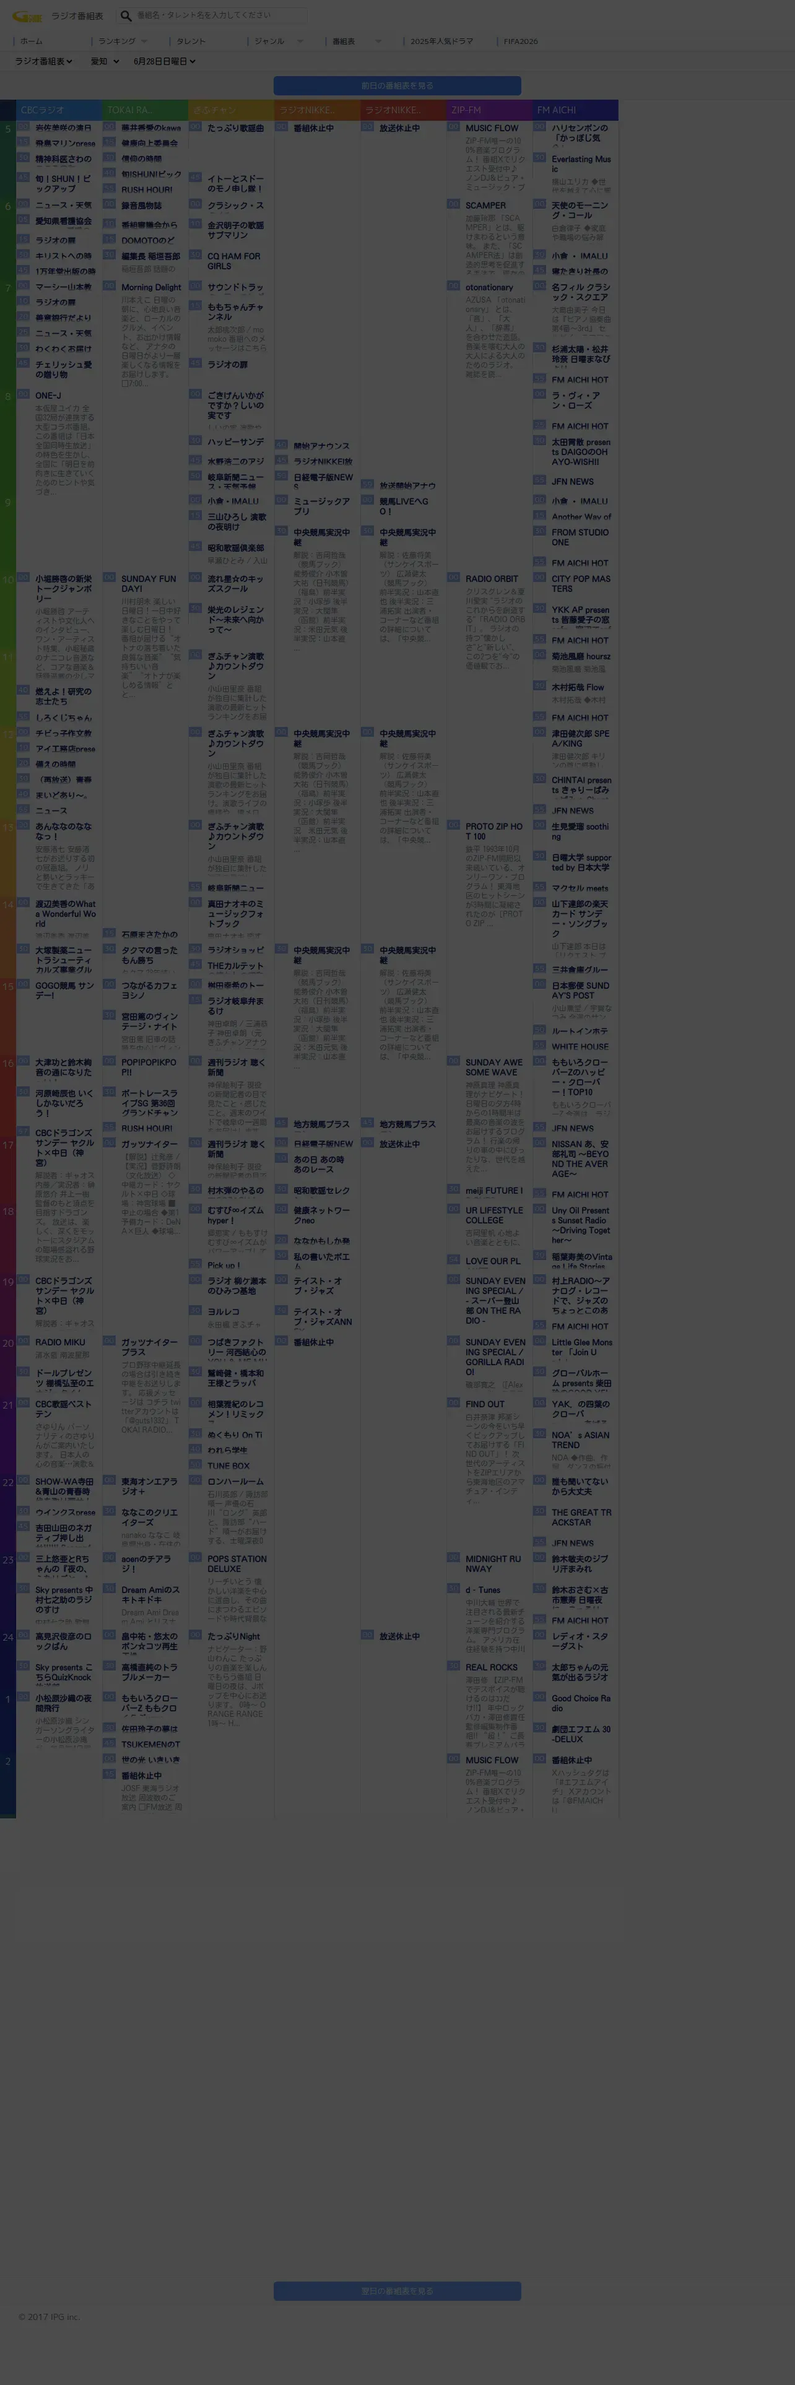Open the CITY POP MASTERS program
The image size is (795, 2385).
[x=581, y=583]
